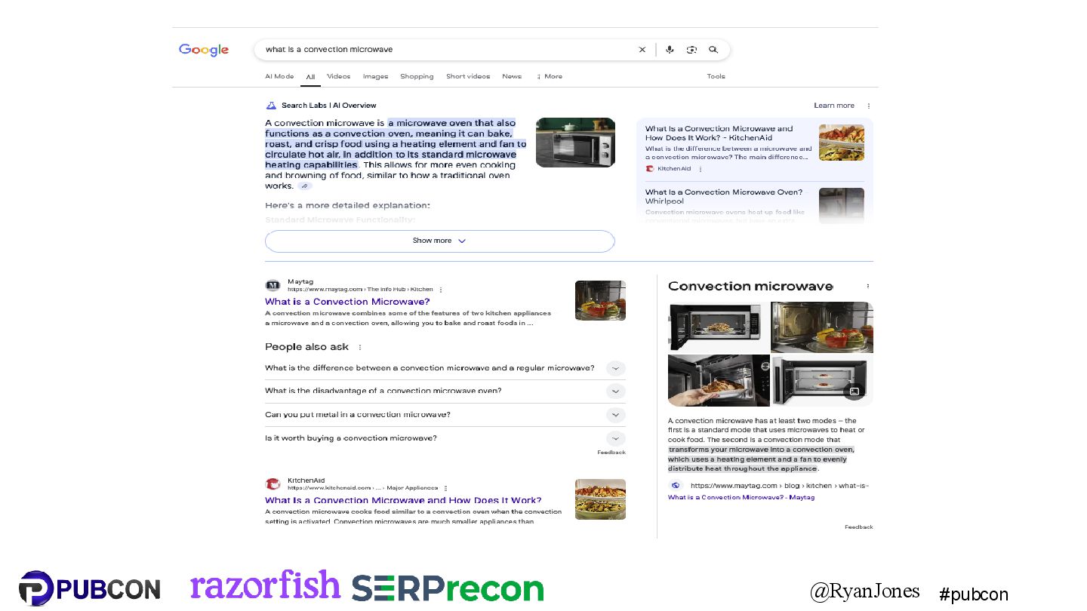Screen dimensions: 1087x611
Task: Click Feedback under People also ask
Action: pos(611,453)
